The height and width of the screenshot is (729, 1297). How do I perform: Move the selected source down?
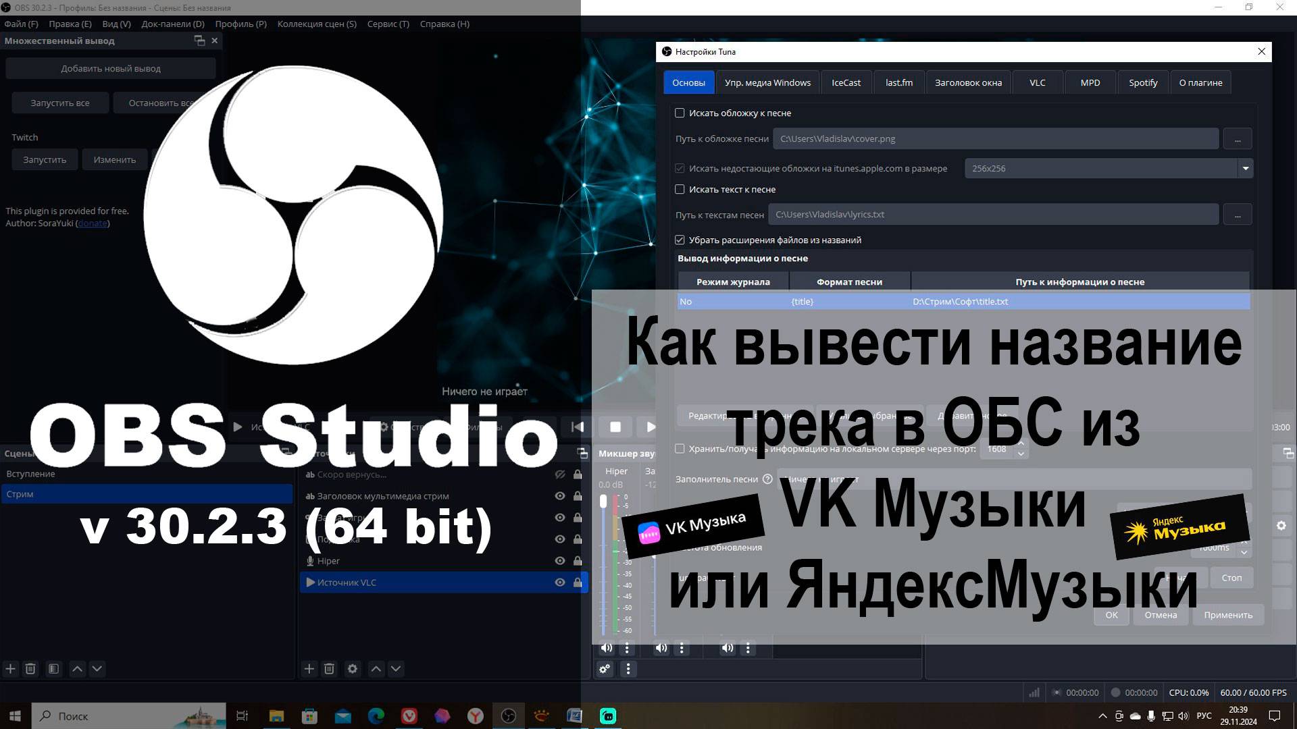(x=396, y=669)
